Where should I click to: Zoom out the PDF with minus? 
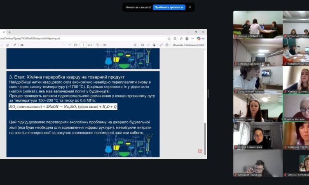[64, 45]
